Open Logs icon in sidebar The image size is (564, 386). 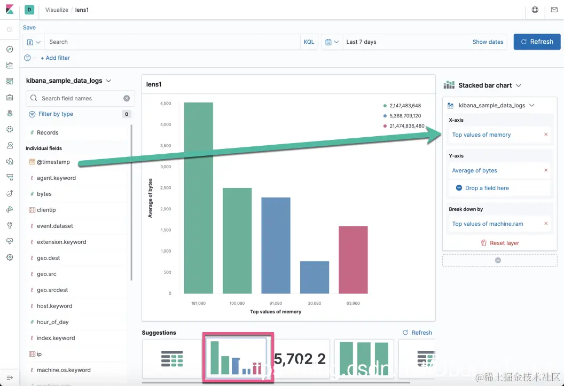[10, 161]
